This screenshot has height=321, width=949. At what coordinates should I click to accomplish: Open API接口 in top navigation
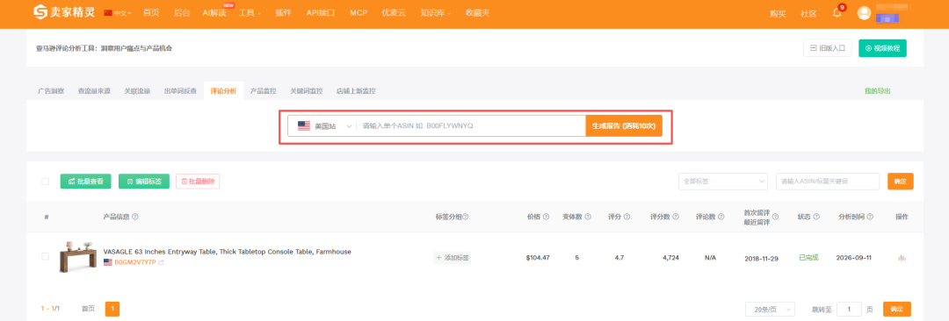coord(321,12)
